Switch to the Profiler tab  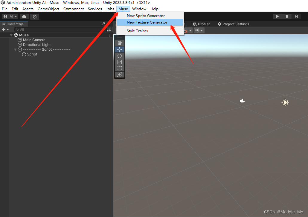pyautogui.click(x=201, y=24)
